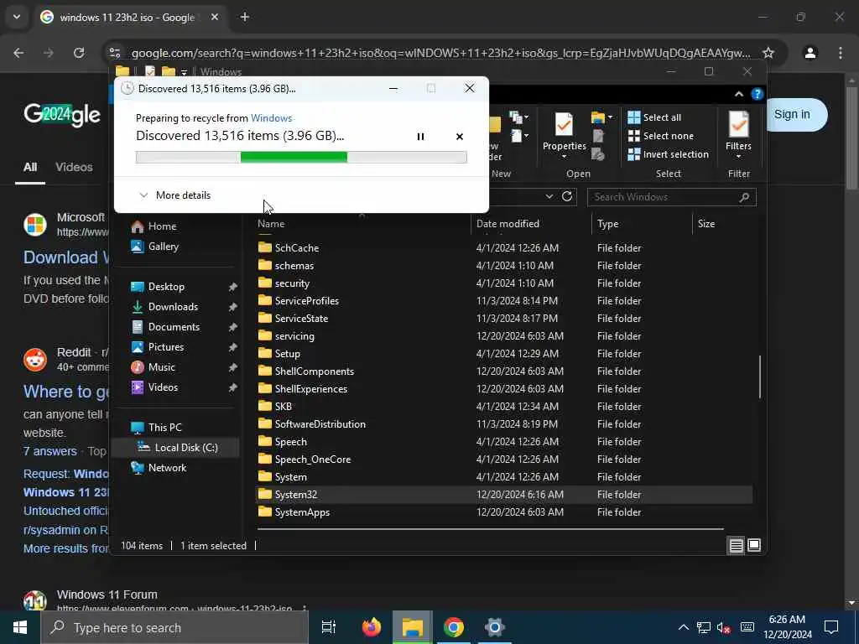Open Chrome tab search dropdown arrow
Viewport: 859px width, 644px height.
pyautogui.click(x=17, y=17)
